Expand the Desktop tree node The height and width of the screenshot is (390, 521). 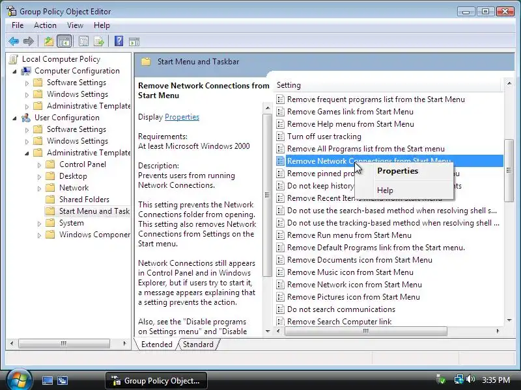[x=39, y=177]
